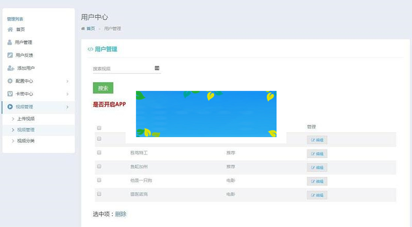
Task: Click the 删除 link for selected items
Action: pyautogui.click(x=121, y=214)
